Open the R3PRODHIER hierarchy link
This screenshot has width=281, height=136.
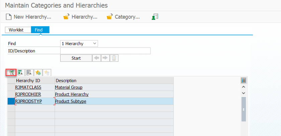[28, 94]
